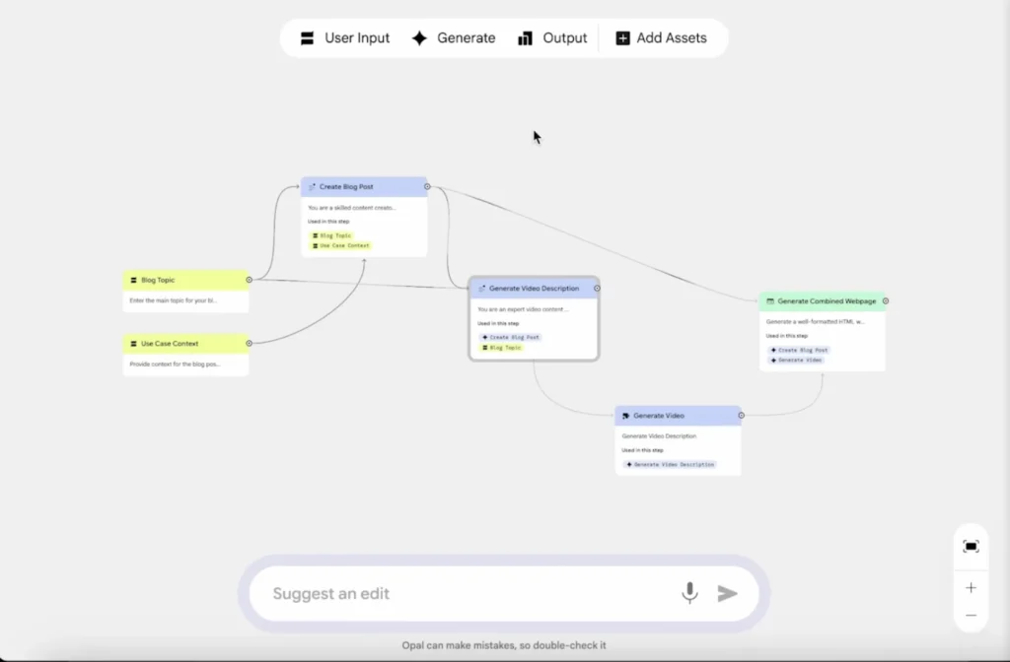
Task: Click the fit-to-screen icon
Action: point(971,546)
